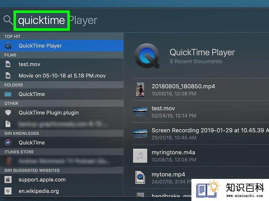Open myringtone.m4a recent document
Screen dimensions: 269x201
coord(201,156)
